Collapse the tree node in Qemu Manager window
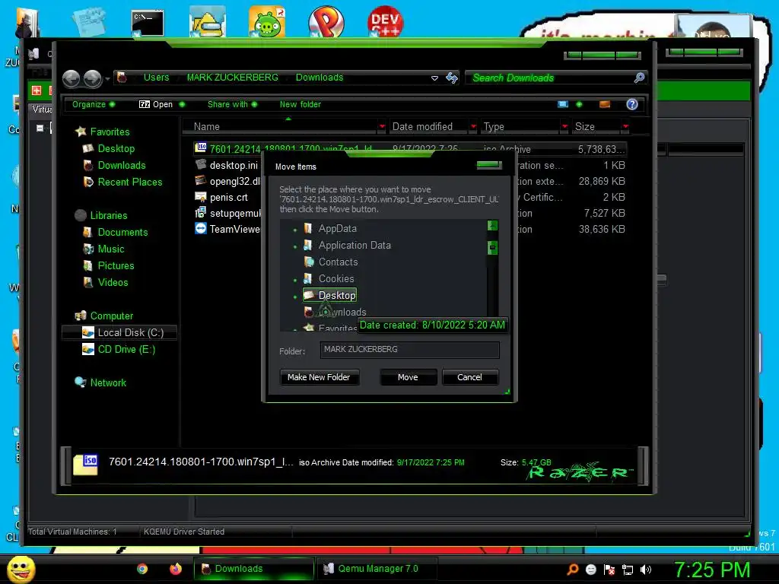This screenshot has width=779, height=584. click(40, 128)
